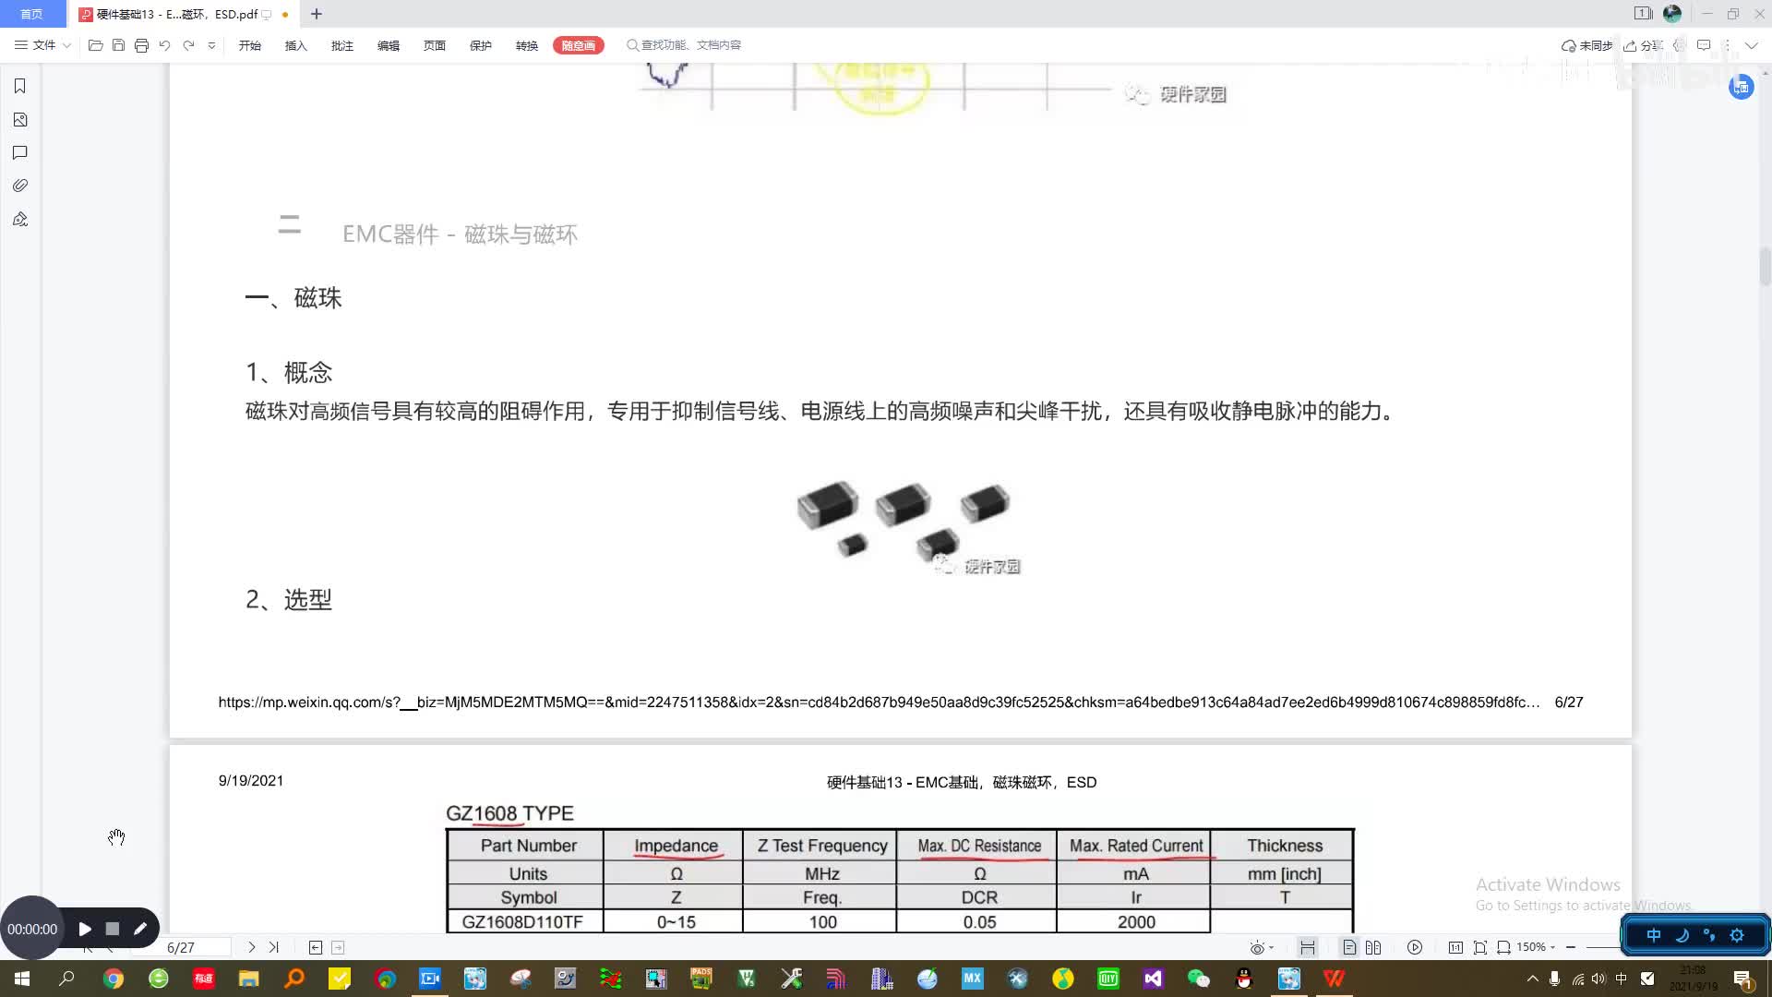
Task: Open Visual Studio from the taskbar
Action: coord(1154,979)
